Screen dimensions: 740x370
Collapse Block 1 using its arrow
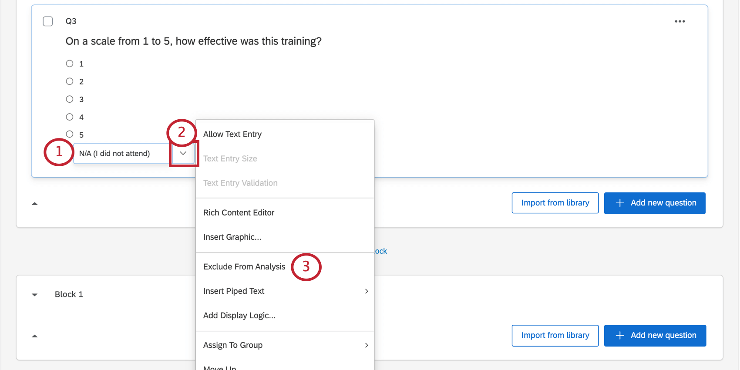[35, 295]
